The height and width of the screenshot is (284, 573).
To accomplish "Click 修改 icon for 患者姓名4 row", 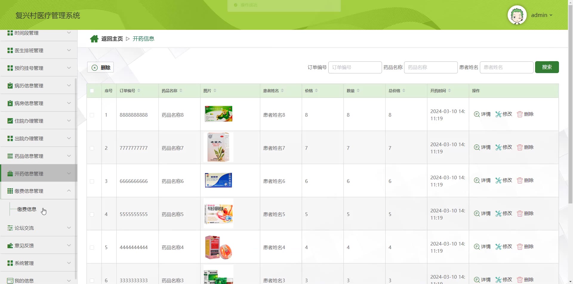I will pyautogui.click(x=498, y=247).
